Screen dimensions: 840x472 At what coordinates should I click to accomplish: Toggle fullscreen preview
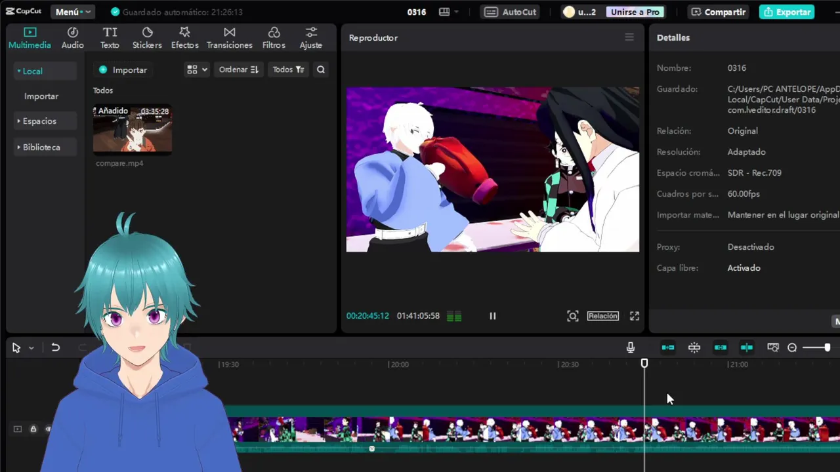pos(635,316)
